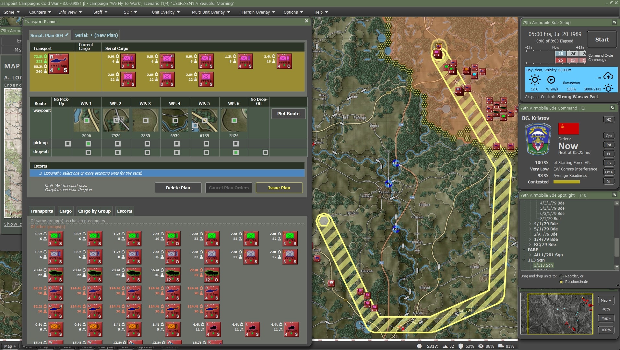Screen dimensions: 620x350
Task: Pop out the 79th Airmobile Bde Spotlight panel
Action: tap(614, 195)
